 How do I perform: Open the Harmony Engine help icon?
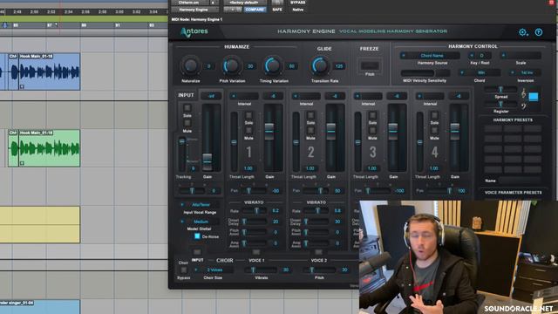coord(539,32)
